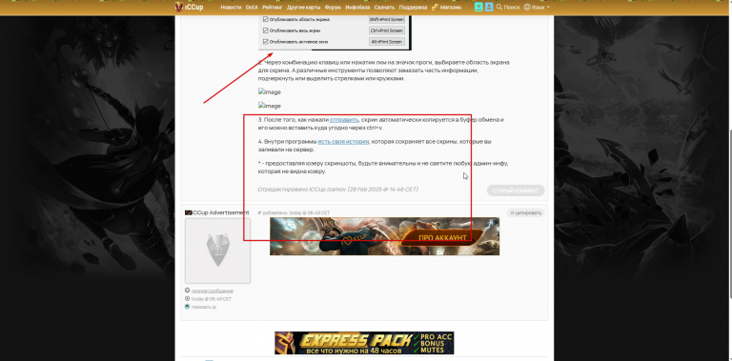Follow the есть своя история link
Screen dimensions: 732x361
coord(343,142)
